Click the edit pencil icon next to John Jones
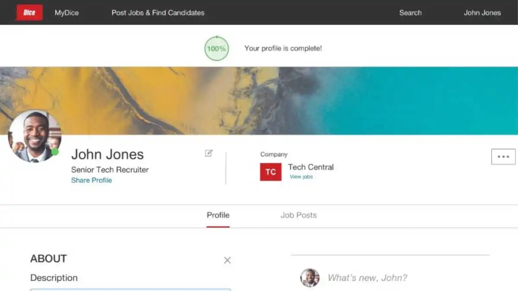This screenshot has height=291, width=518. (x=208, y=153)
